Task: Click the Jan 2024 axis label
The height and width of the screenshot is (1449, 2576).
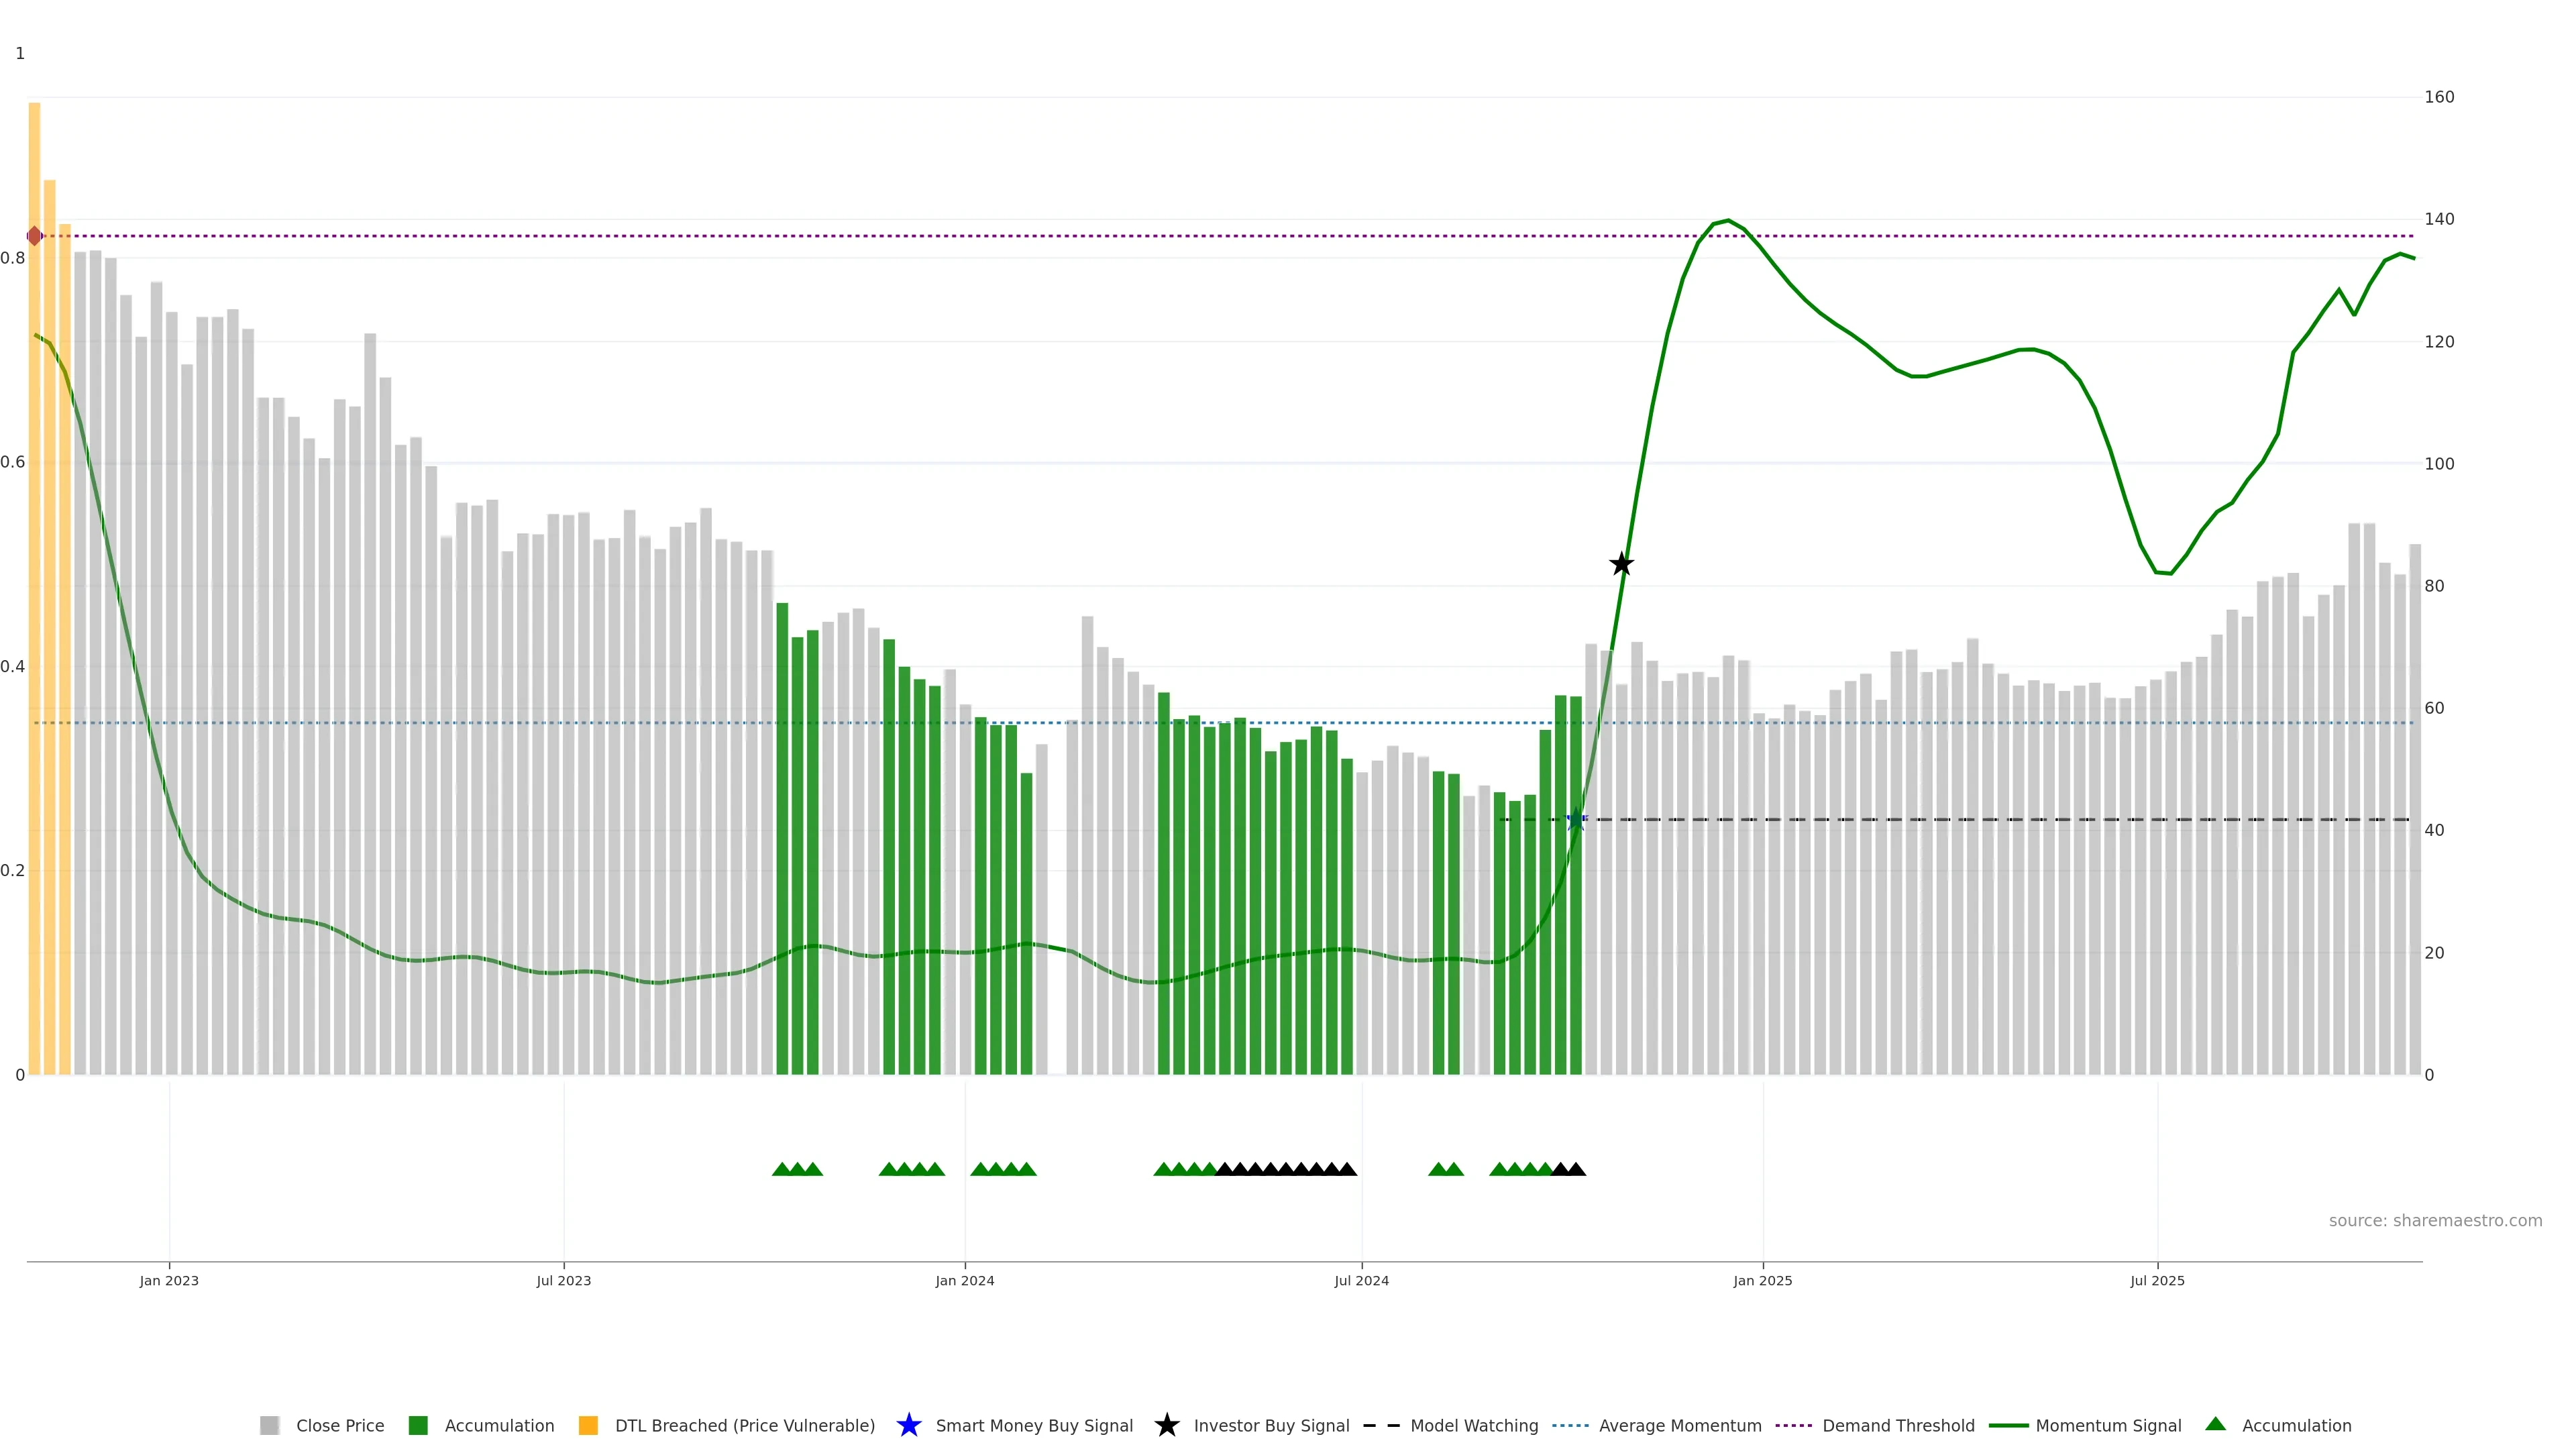Action: [x=964, y=1281]
